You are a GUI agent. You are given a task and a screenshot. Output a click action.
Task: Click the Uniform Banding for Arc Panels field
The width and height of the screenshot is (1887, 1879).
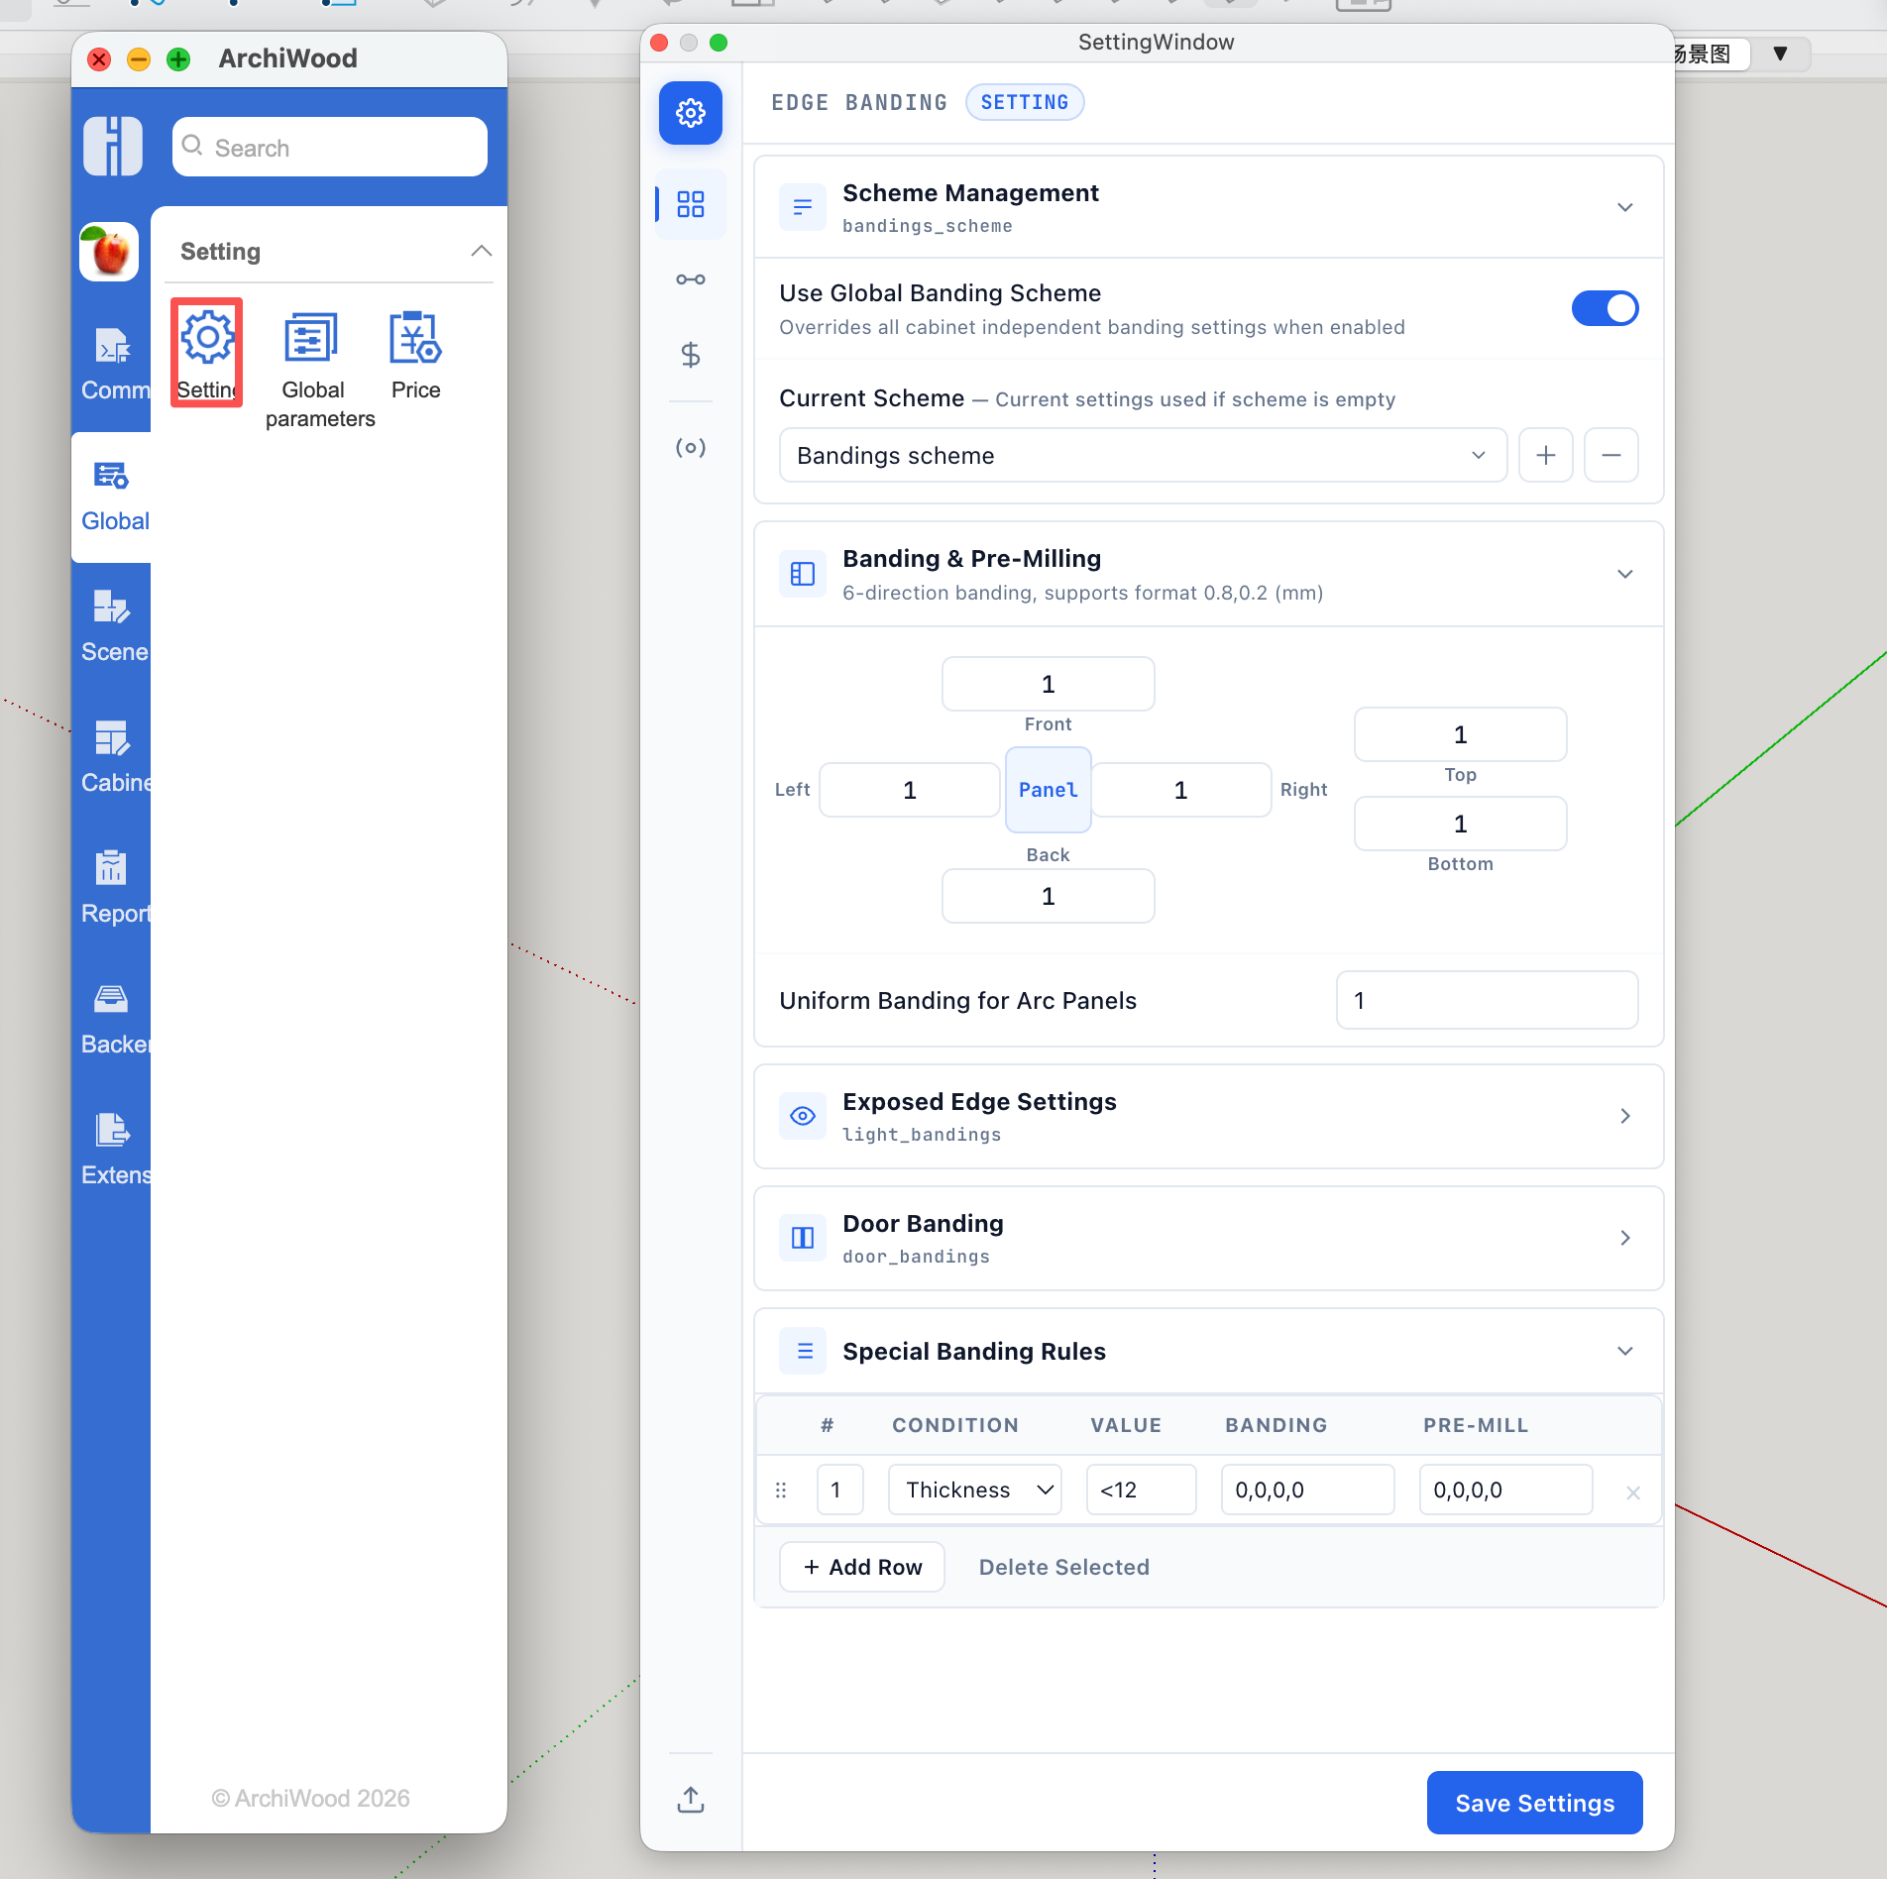pos(1487,1000)
